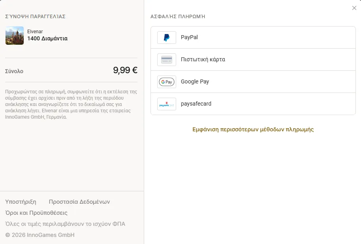361x244 pixels.
Task: Click the Σύνοψη Παραγγελίας heading
Action: 35,16
